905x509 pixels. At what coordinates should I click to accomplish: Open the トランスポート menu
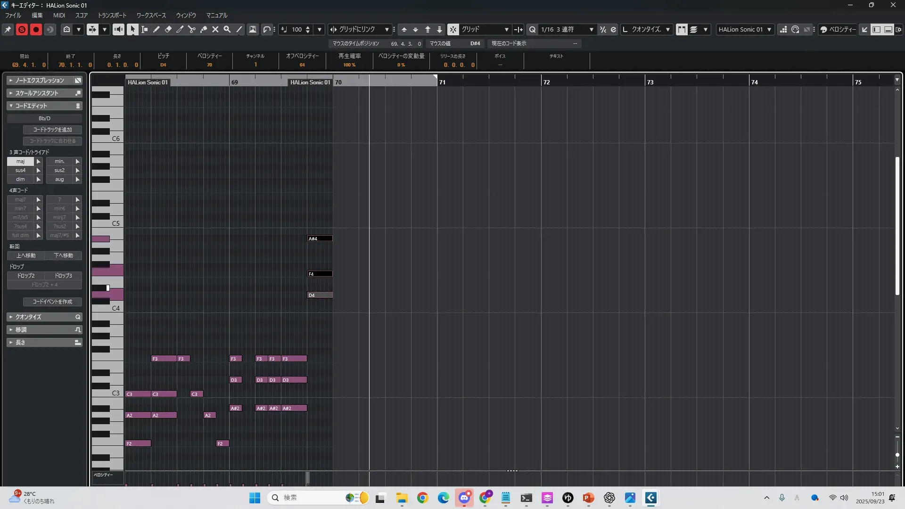click(112, 15)
